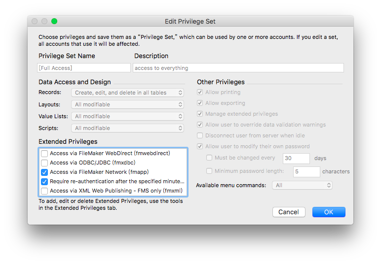The height and width of the screenshot is (264, 381).
Task: Click the Description text field
Action: [x=238, y=68]
